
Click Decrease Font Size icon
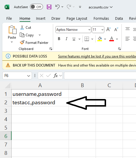116,29
